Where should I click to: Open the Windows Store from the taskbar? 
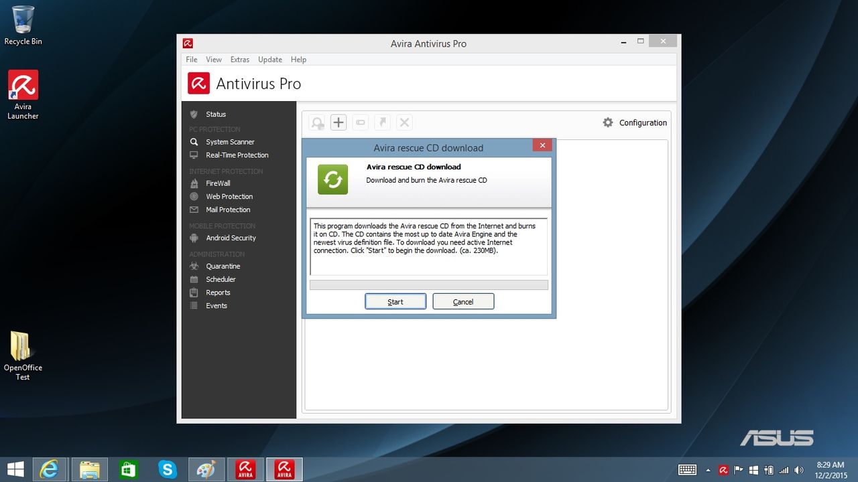(x=128, y=469)
